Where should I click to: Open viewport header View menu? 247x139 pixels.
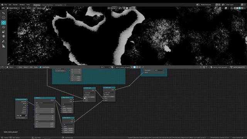pos(23,8)
